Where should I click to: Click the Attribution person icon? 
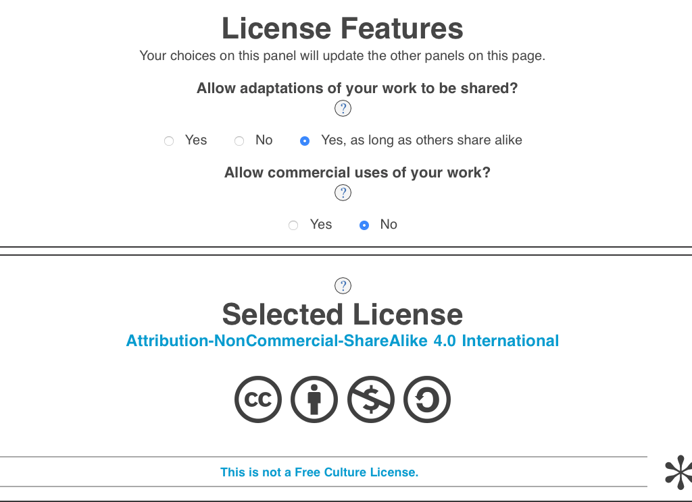pyautogui.click(x=314, y=399)
